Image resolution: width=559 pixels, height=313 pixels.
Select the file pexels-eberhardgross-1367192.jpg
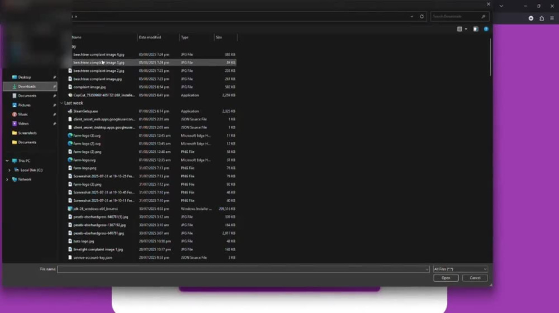pyautogui.click(x=151, y=225)
